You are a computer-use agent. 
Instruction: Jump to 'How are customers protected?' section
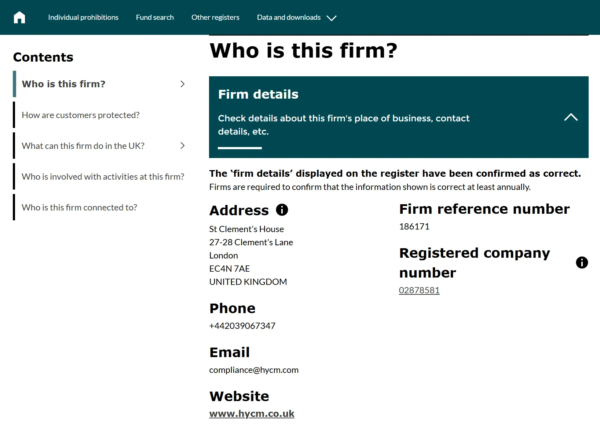pyautogui.click(x=81, y=115)
